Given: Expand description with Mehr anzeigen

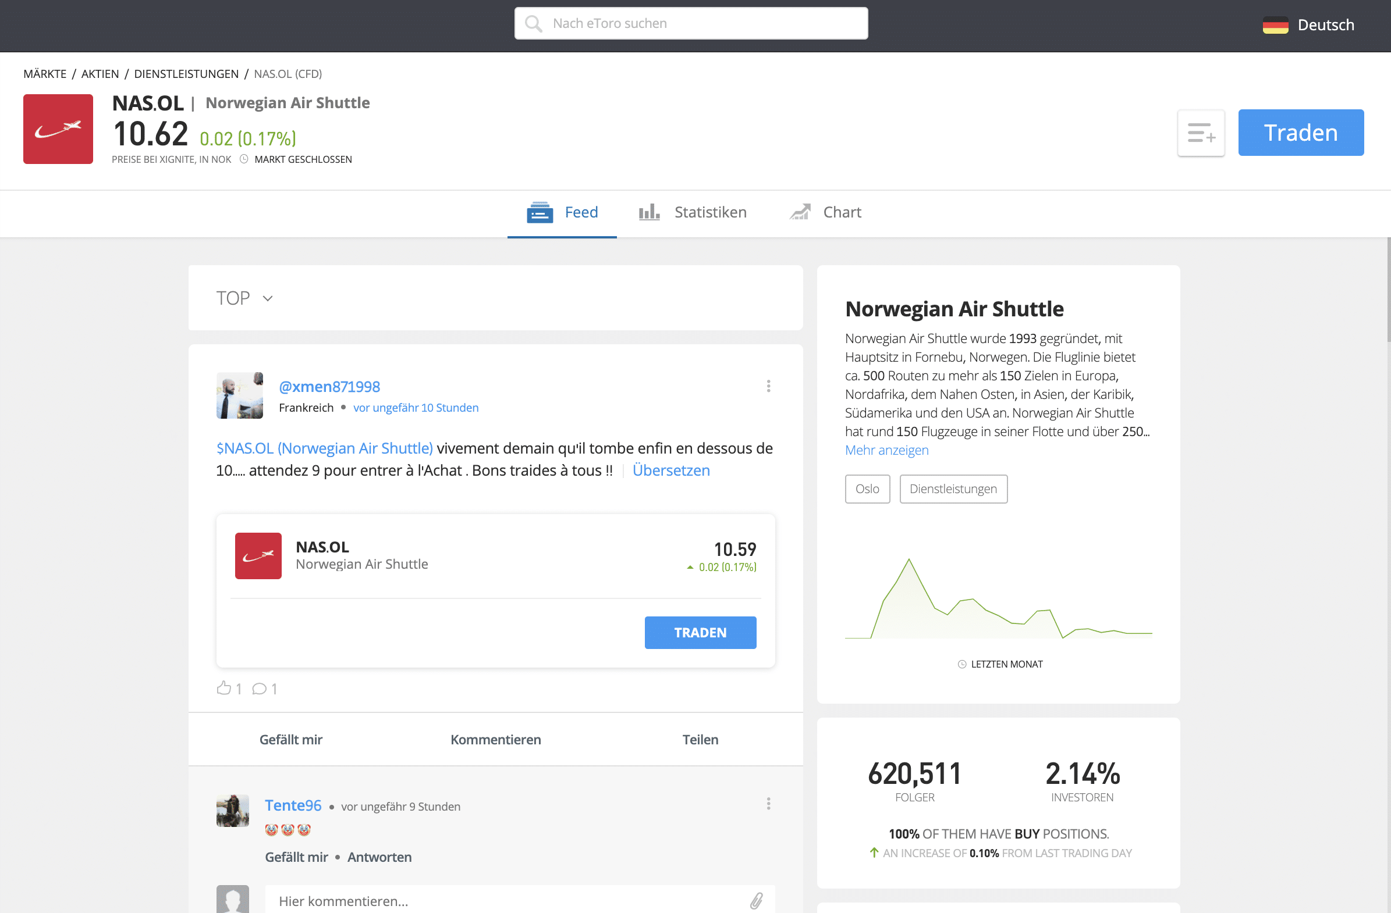Looking at the screenshot, I should click(x=886, y=450).
